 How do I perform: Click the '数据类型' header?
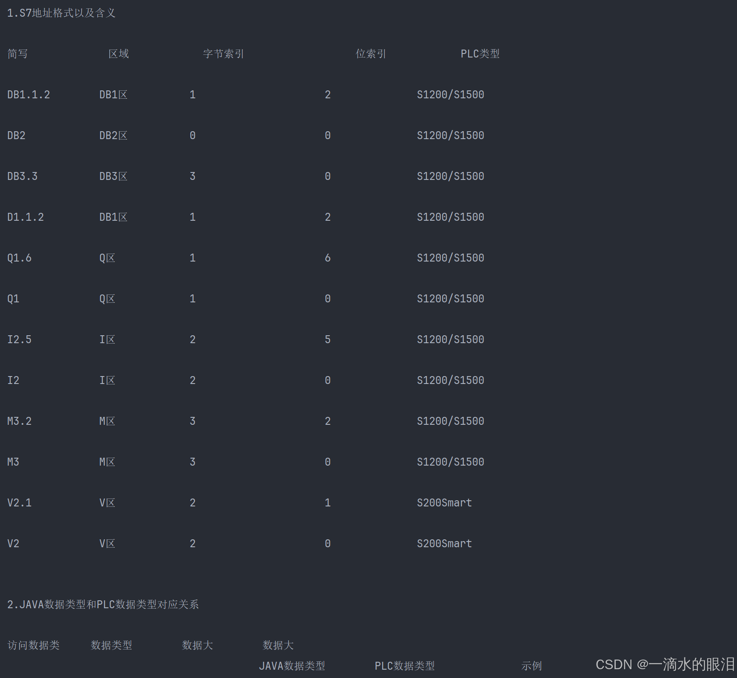(111, 646)
